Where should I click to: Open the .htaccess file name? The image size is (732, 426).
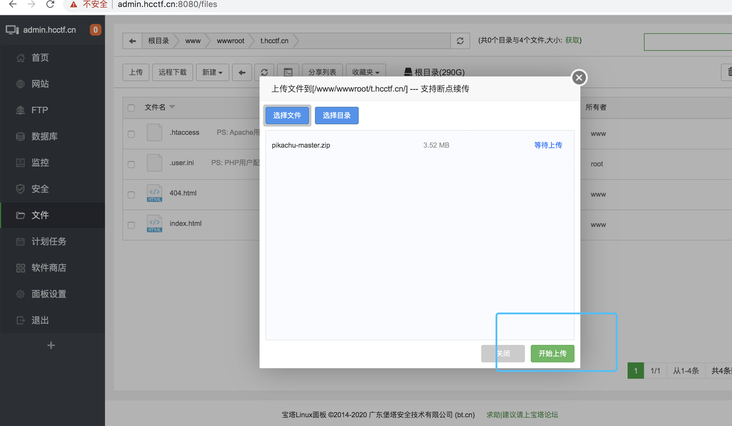pos(185,132)
